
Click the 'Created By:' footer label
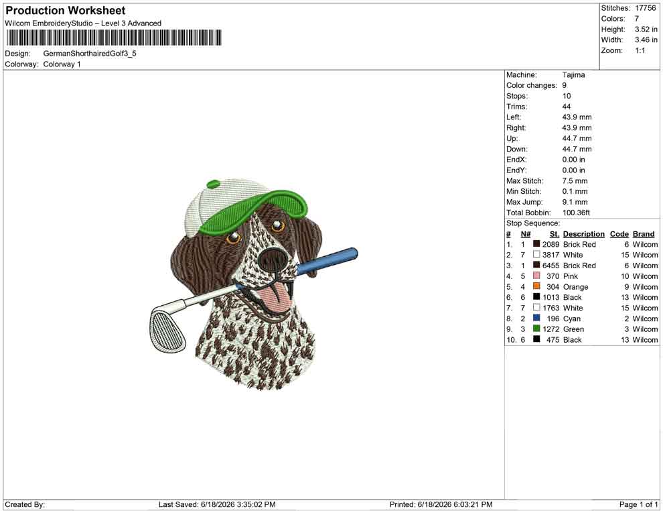tap(25, 504)
